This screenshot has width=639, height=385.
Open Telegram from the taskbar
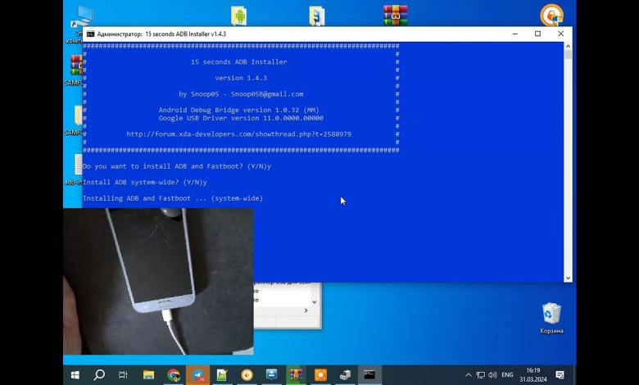coord(197,375)
